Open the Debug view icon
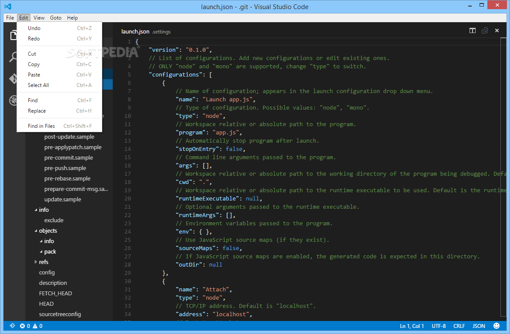 pos(13,100)
